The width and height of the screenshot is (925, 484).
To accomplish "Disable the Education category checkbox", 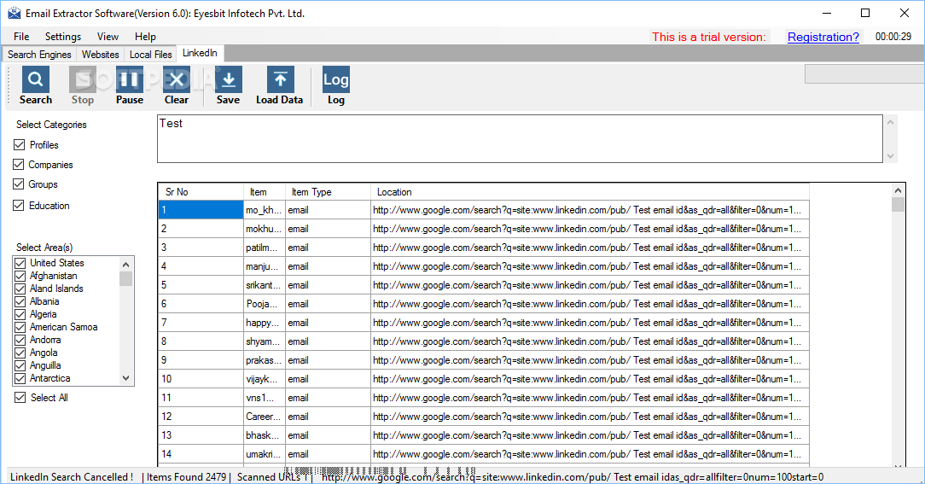I will (x=19, y=206).
